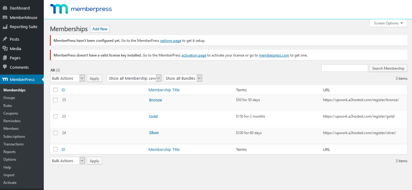Focus the membership search text field
Screen dimensions: 412x190
tap(344, 68)
